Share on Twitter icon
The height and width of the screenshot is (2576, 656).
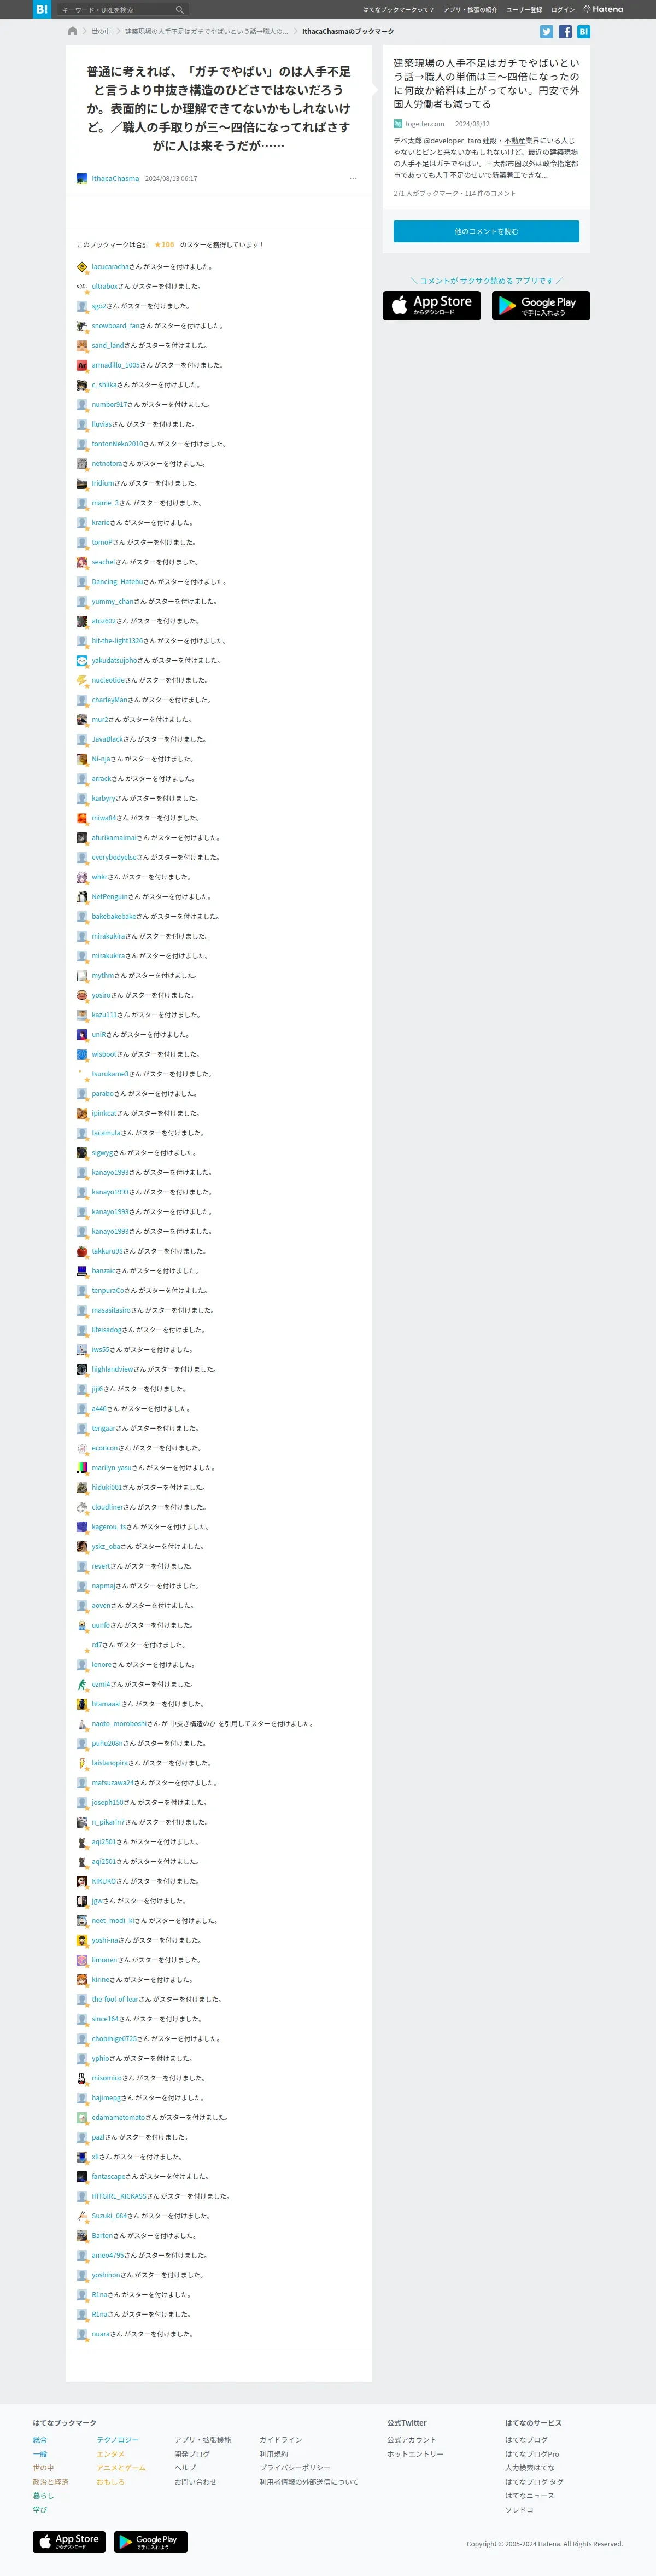pyautogui.click(x=546, y=32)
